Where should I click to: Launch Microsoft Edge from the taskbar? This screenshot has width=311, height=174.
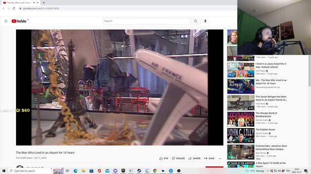click(76, 171)
